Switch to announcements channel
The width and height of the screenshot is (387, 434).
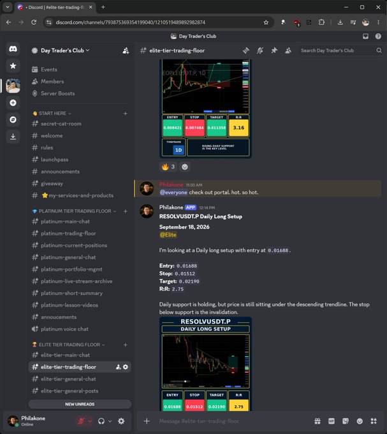click(80, 172)
